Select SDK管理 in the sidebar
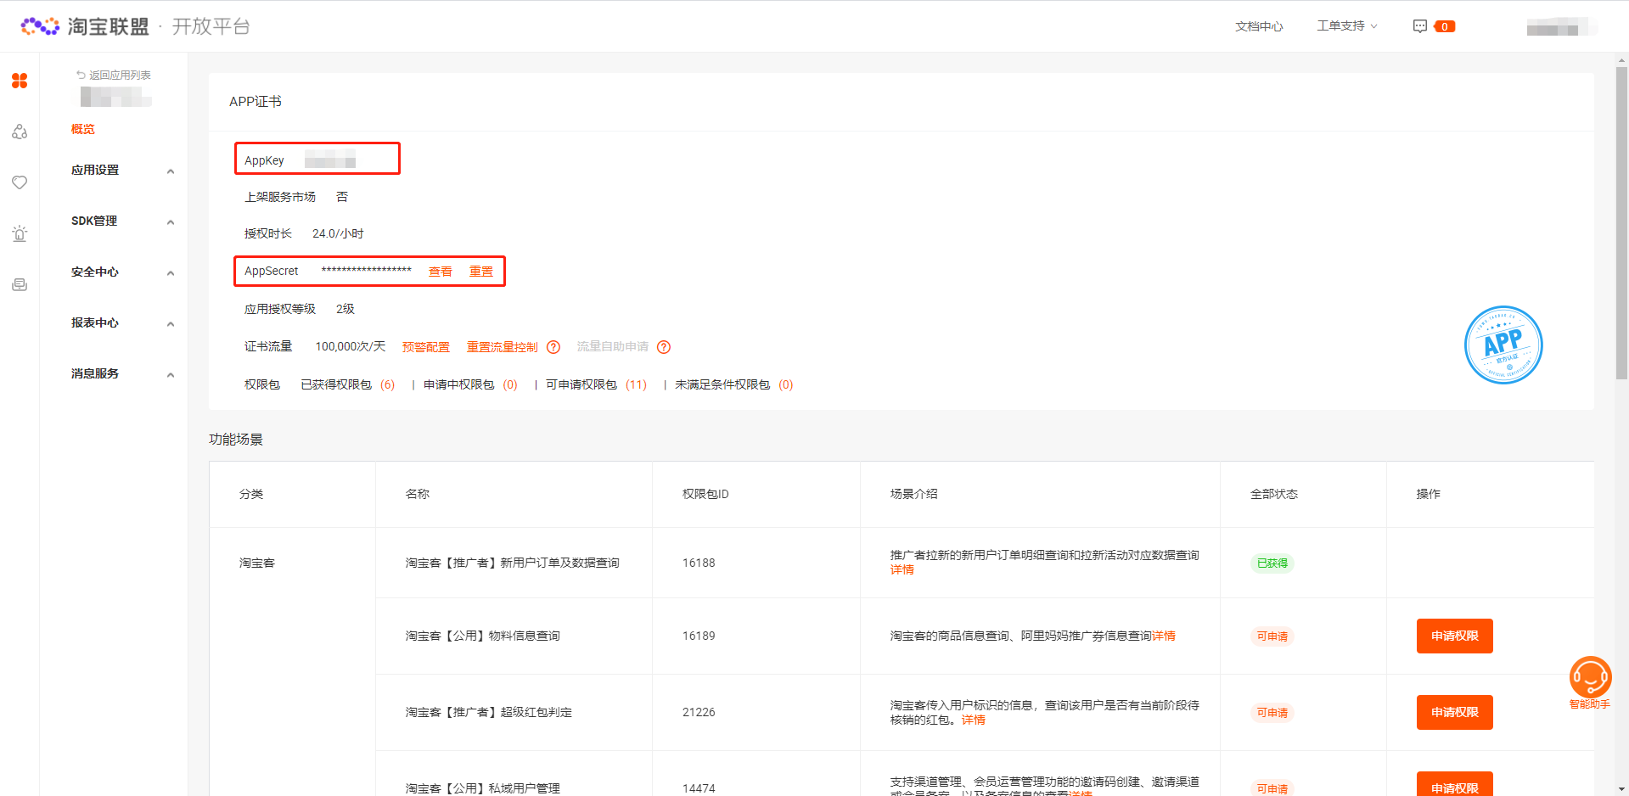The width and height of the screenshot is (1629, 796). [94, 221]
